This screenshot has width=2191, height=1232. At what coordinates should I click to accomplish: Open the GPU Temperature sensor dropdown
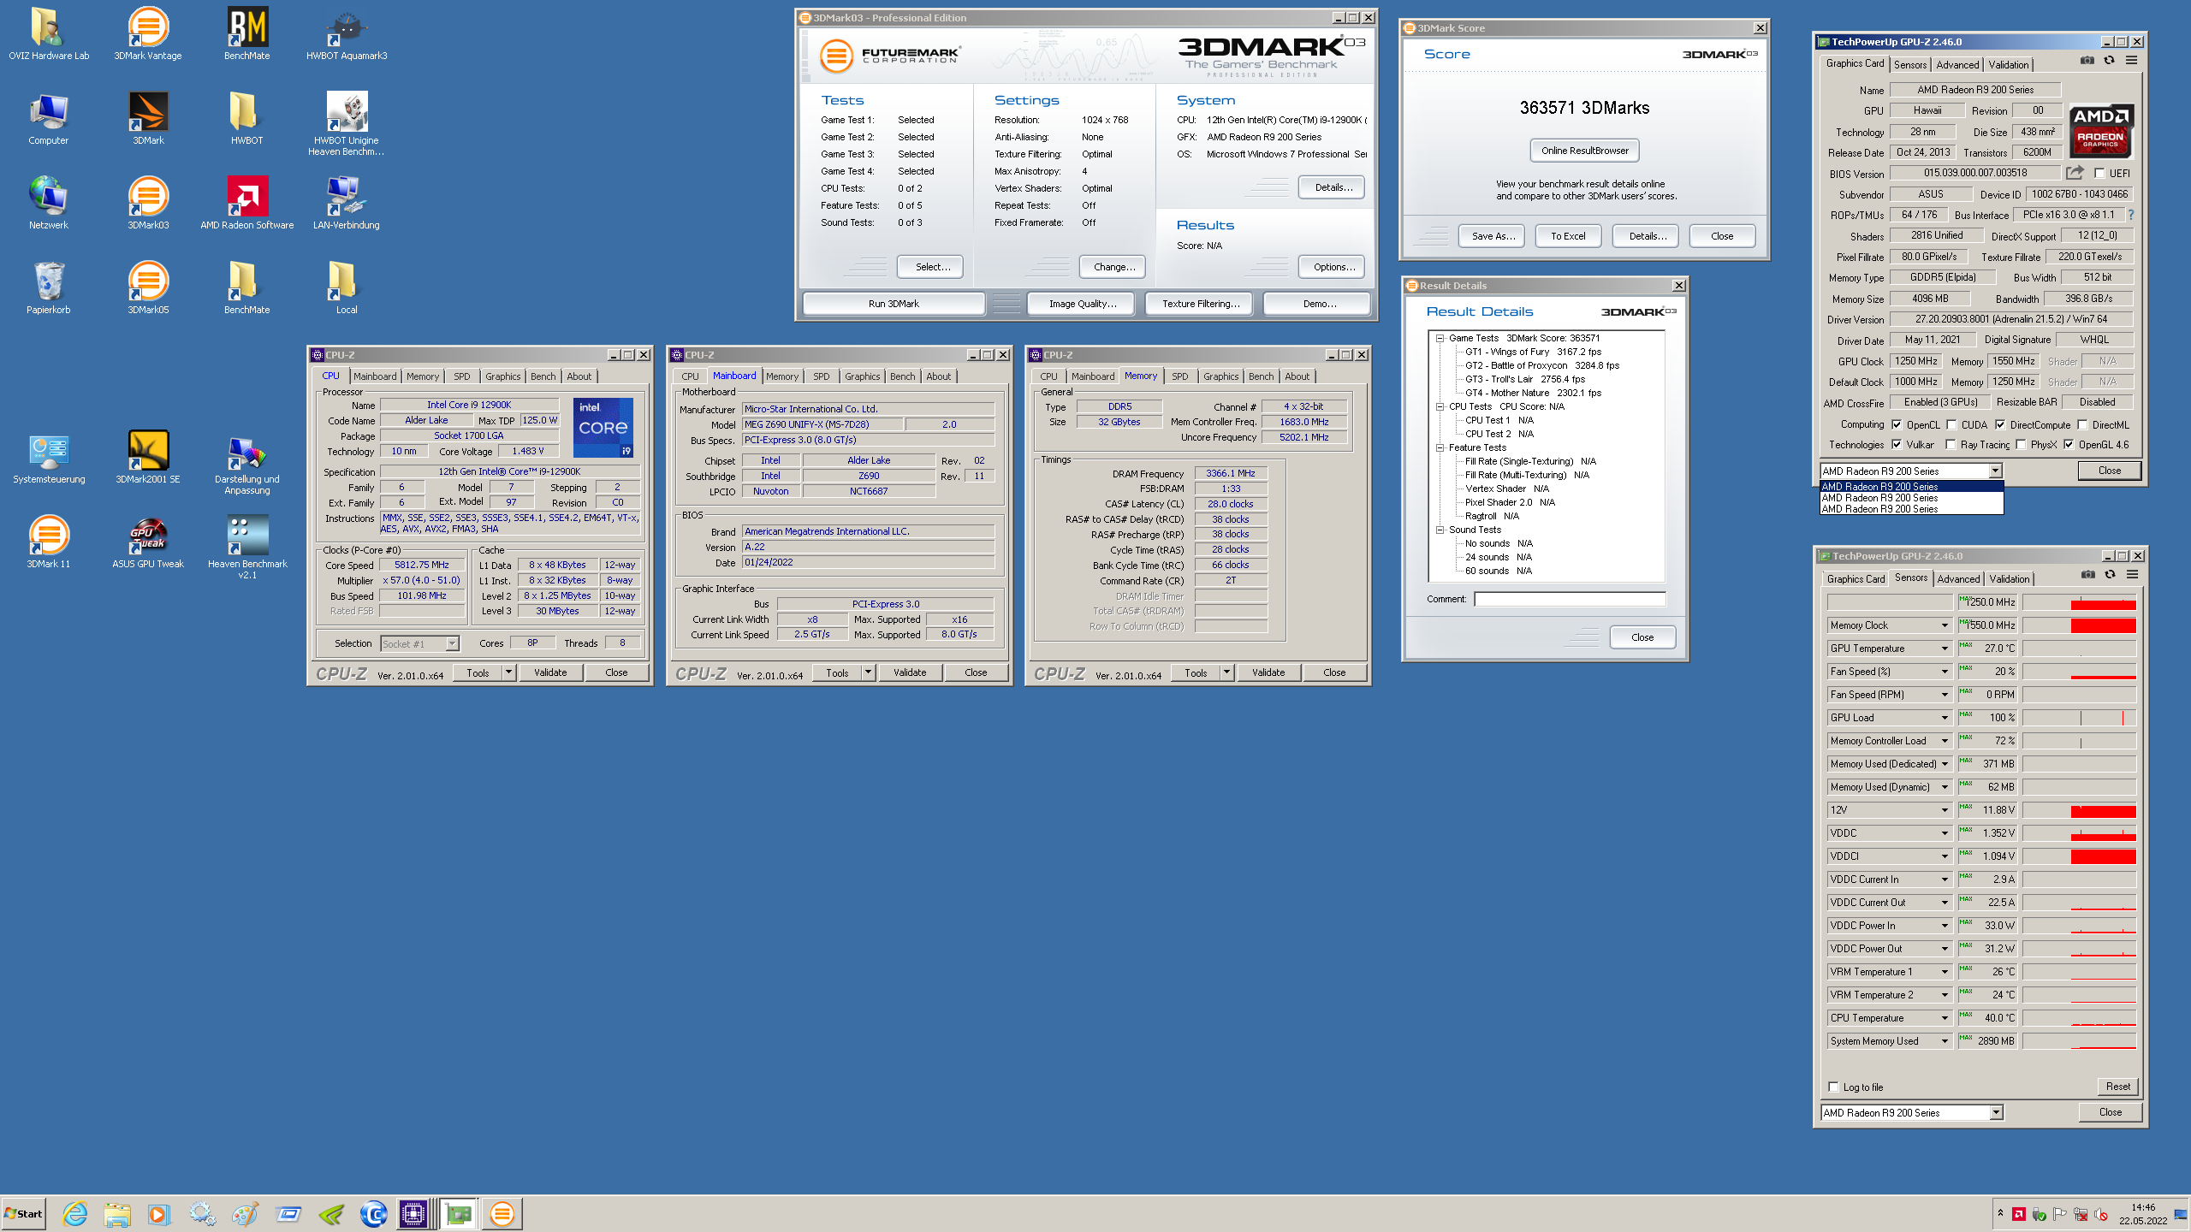(x=1945, y=649)
